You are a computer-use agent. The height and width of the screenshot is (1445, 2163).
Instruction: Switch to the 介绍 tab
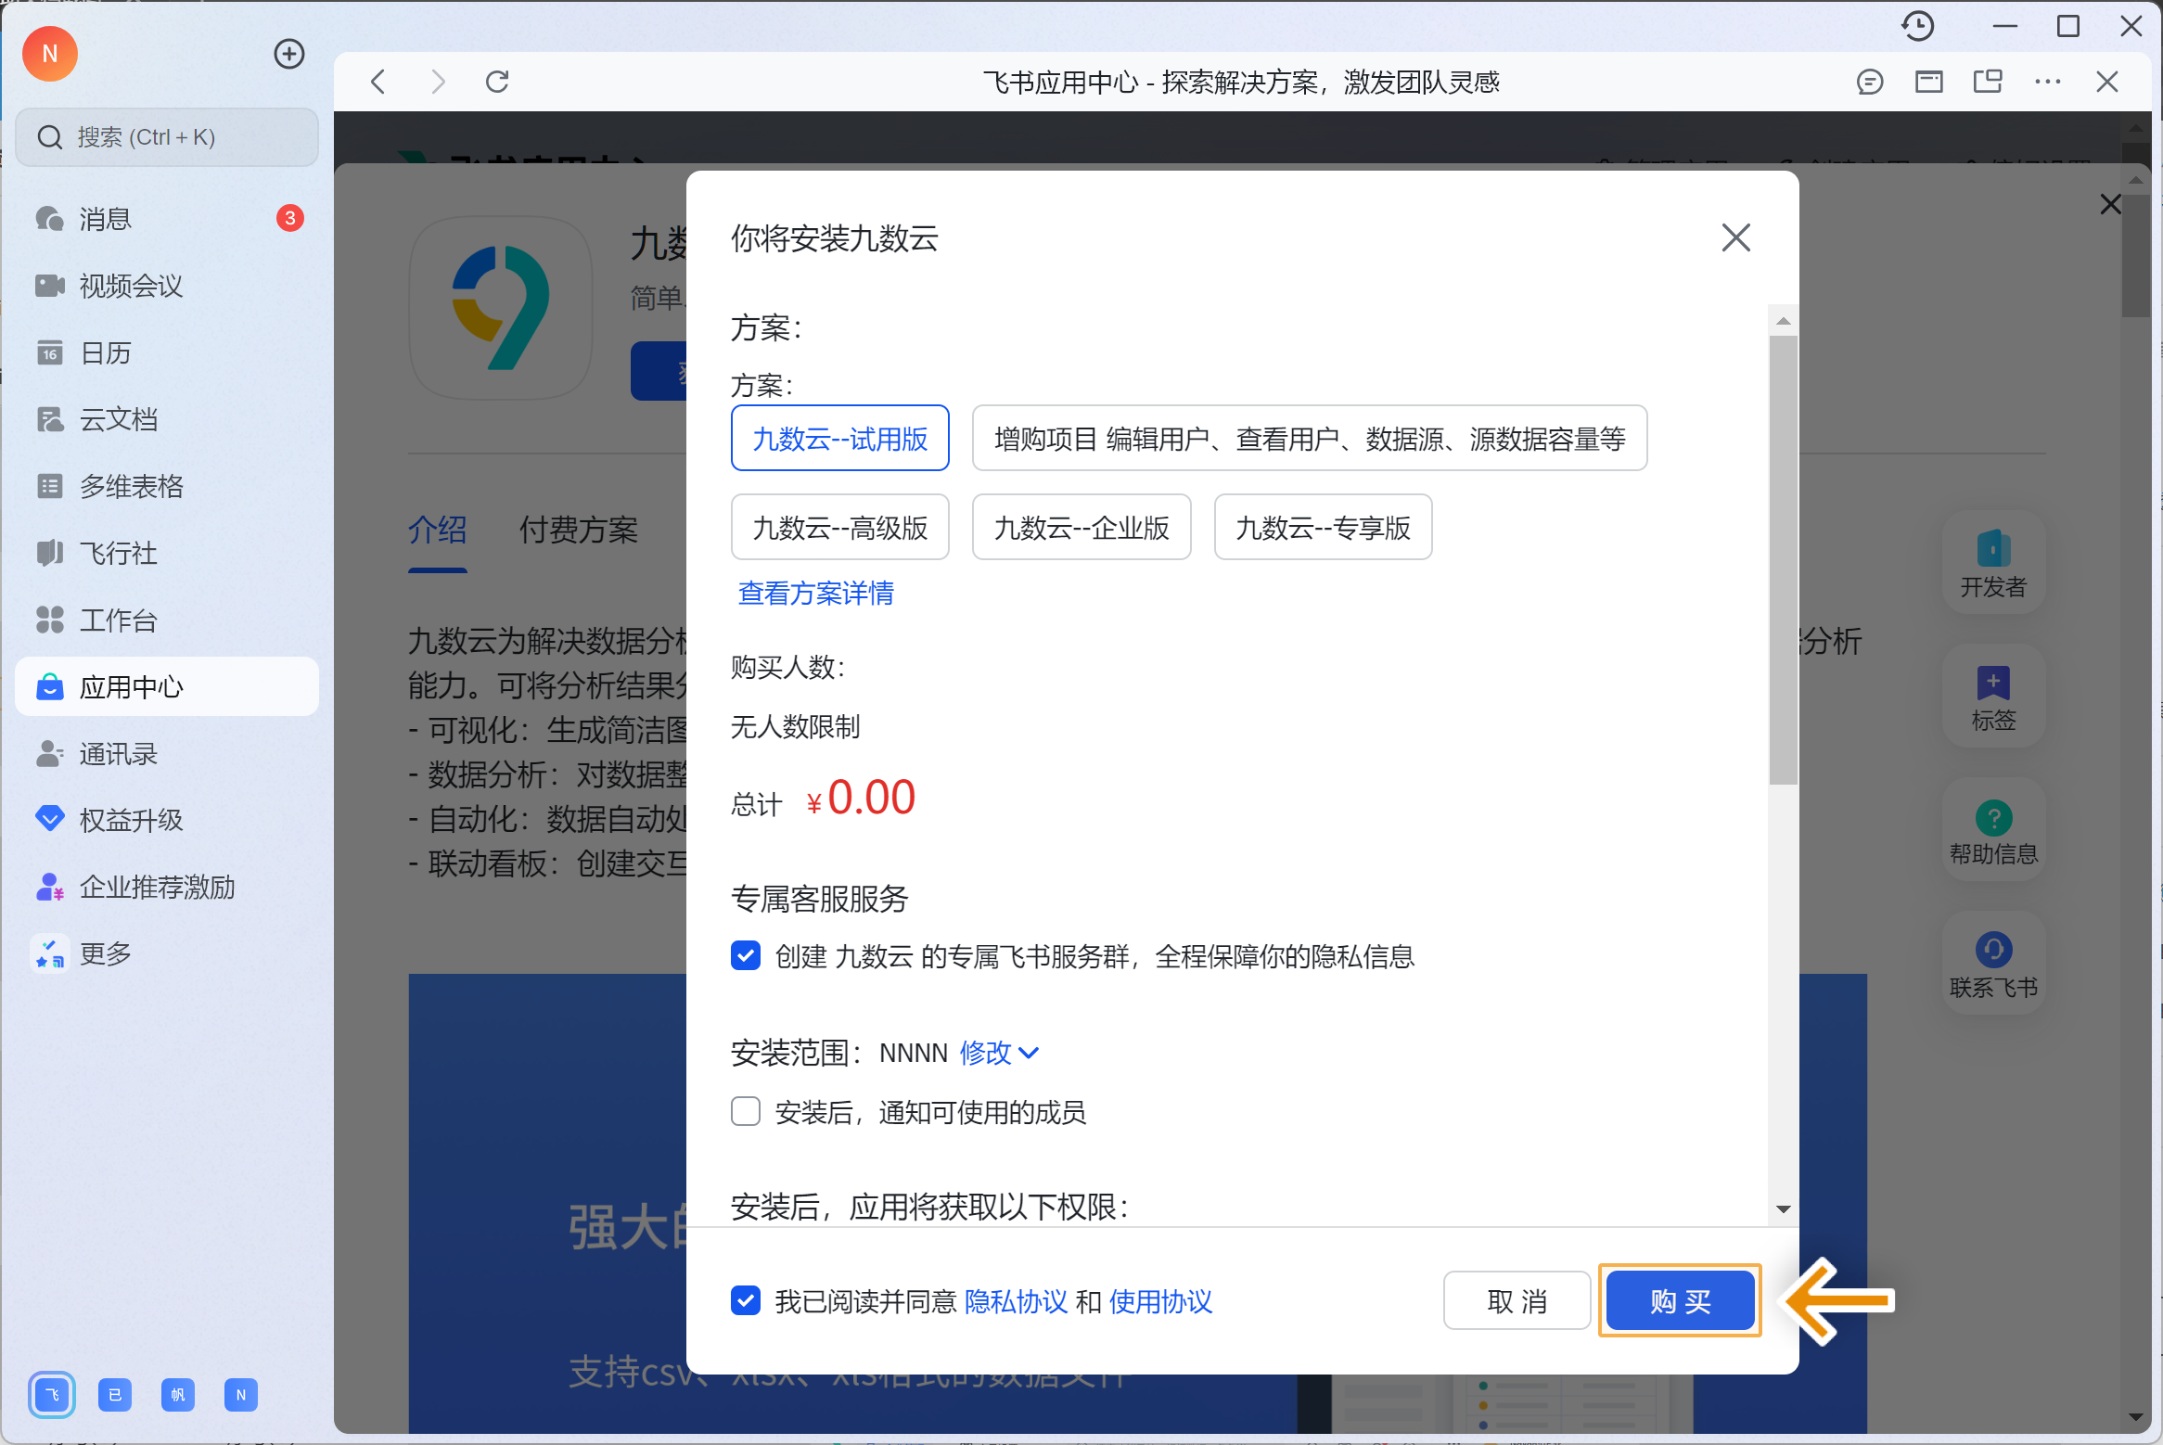coord(438,531)
